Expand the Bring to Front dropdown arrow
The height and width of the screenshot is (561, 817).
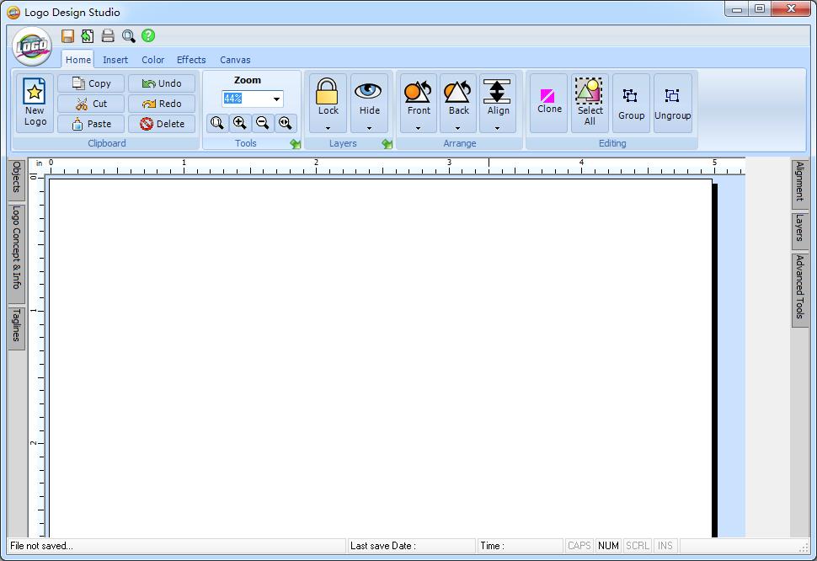pyautogui.click(x=419, y=128)
